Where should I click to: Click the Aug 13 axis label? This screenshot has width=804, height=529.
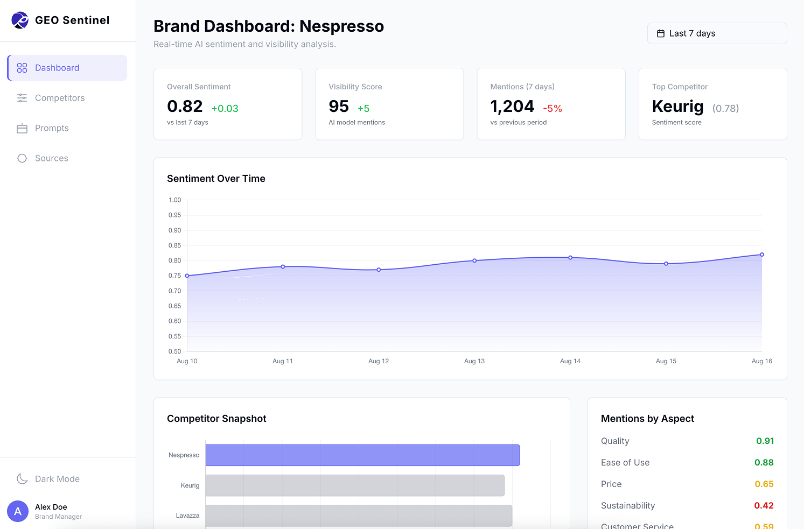tap(474, 361)
